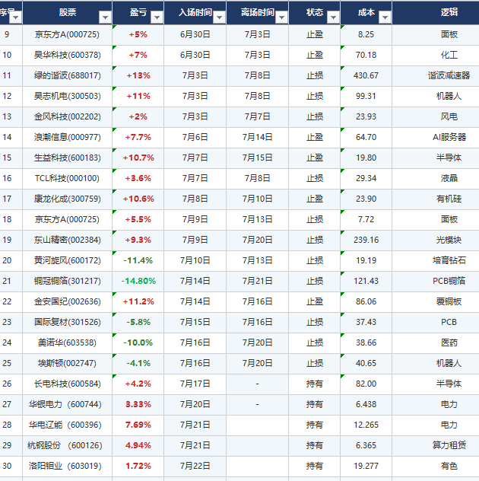This screenshot has height=481, width=479.
Task: Select cell 美诺华(603538)
Action: click(67, 342)
